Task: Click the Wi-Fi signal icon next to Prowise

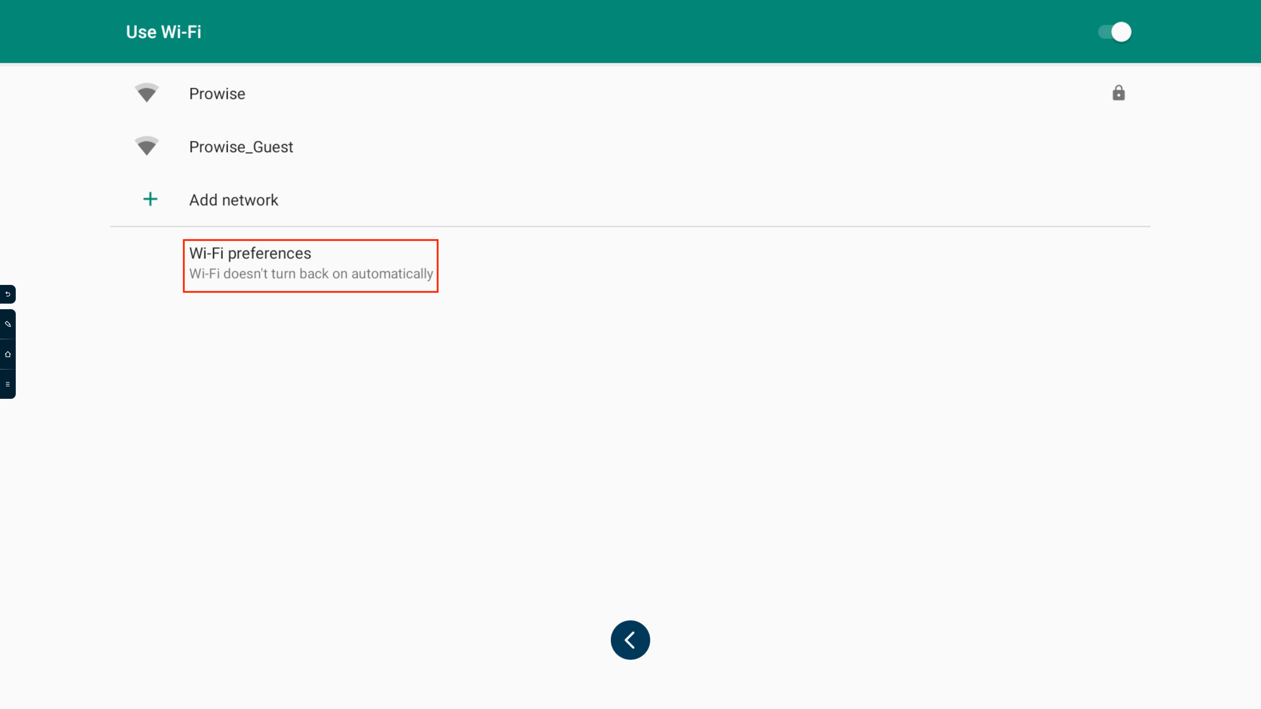Action: (146, 93)
